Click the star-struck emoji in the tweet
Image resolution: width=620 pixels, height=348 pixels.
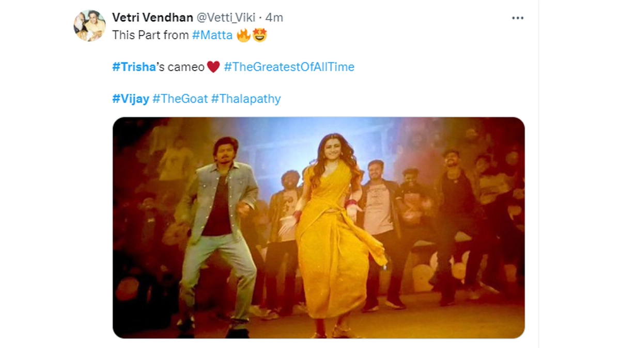pyautogui.click(x=259, y=36)
